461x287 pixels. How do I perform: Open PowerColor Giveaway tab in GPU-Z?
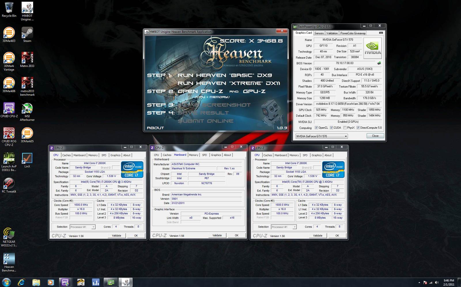coord(353,33)
